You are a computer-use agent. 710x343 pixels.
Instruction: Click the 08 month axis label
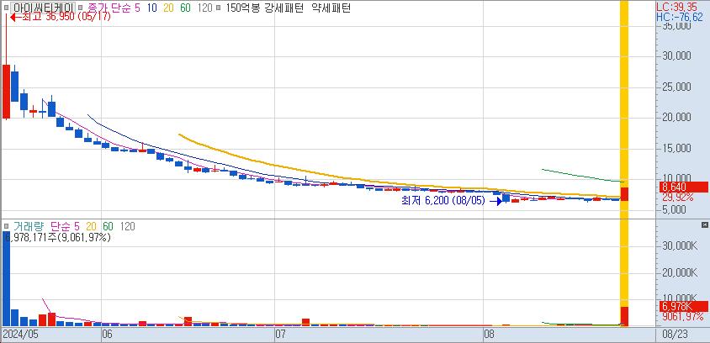coord(489,335)
